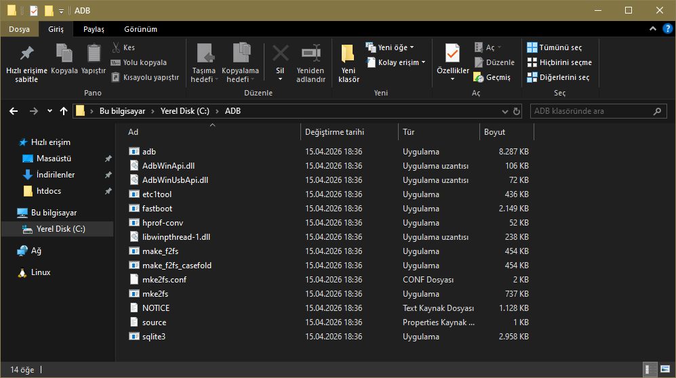This screenshot has width=676, height=378.
Task: Expand address bar history dropdown
Action: pos(505,112)
